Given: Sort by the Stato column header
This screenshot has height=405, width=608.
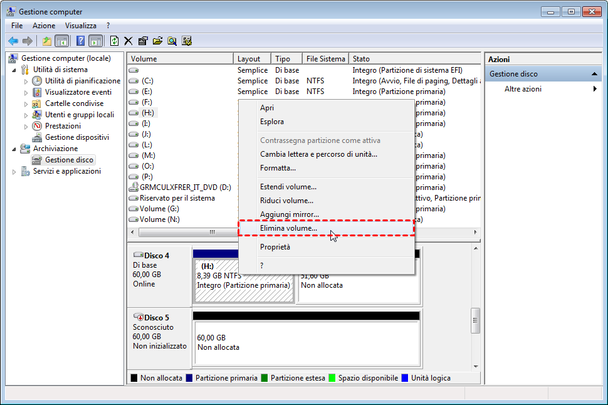Looking at the screenshot, I should [x=414, y=58].
